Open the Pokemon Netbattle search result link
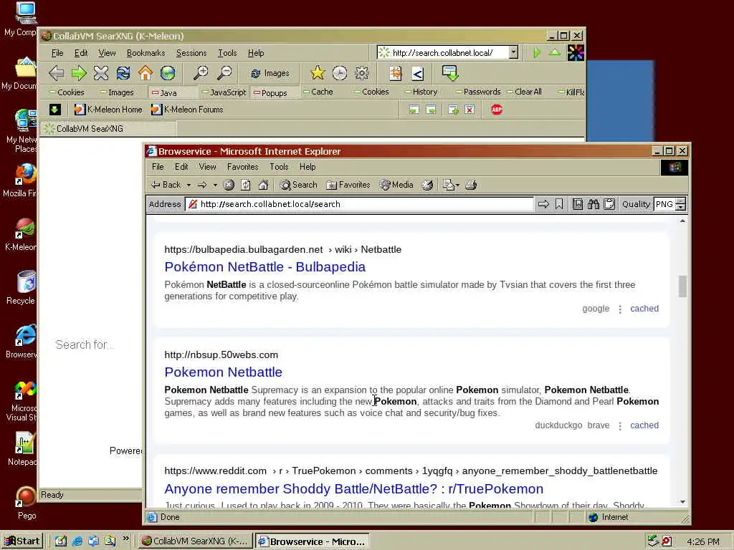The width and height of the screenshot is (734, 550). [224, 372]
